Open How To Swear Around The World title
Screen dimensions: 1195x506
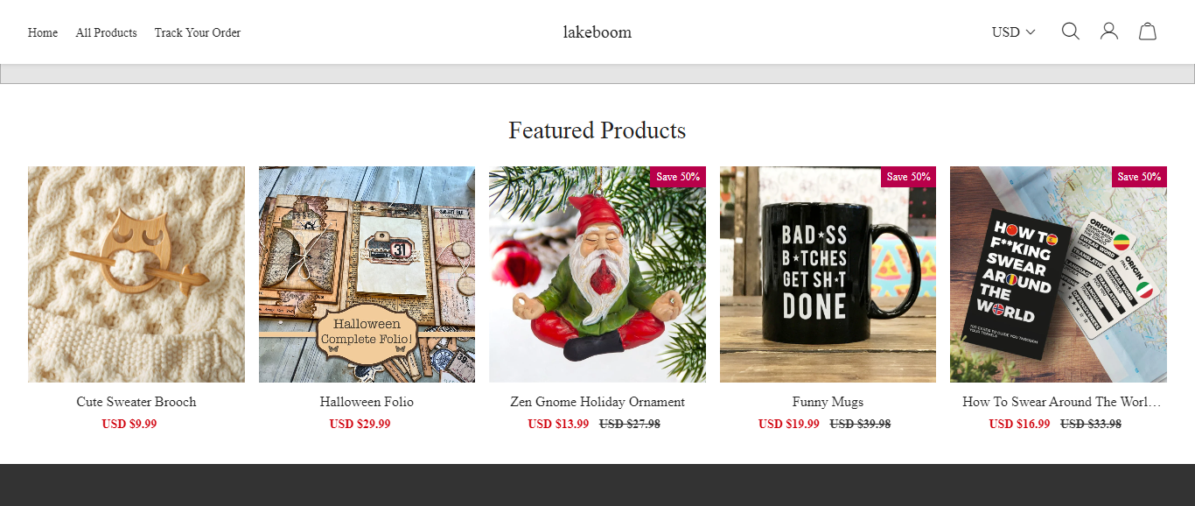click(x=1061, y=402)
